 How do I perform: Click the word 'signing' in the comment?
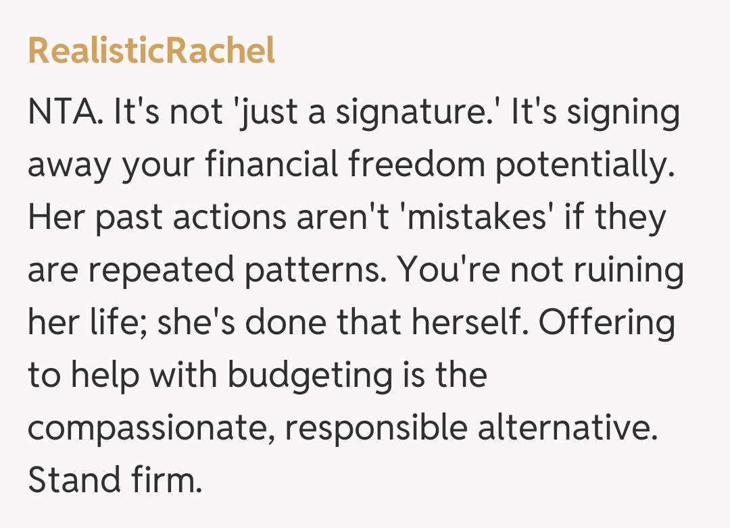[x=623, y=112]
